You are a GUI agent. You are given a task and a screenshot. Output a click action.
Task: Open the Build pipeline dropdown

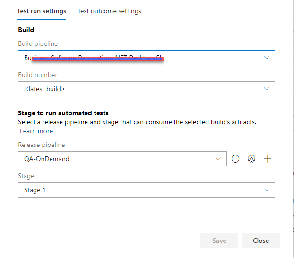pos(147,58)
